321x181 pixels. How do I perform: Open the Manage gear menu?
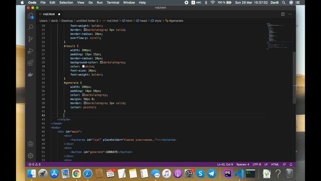(x=31, y=155)
